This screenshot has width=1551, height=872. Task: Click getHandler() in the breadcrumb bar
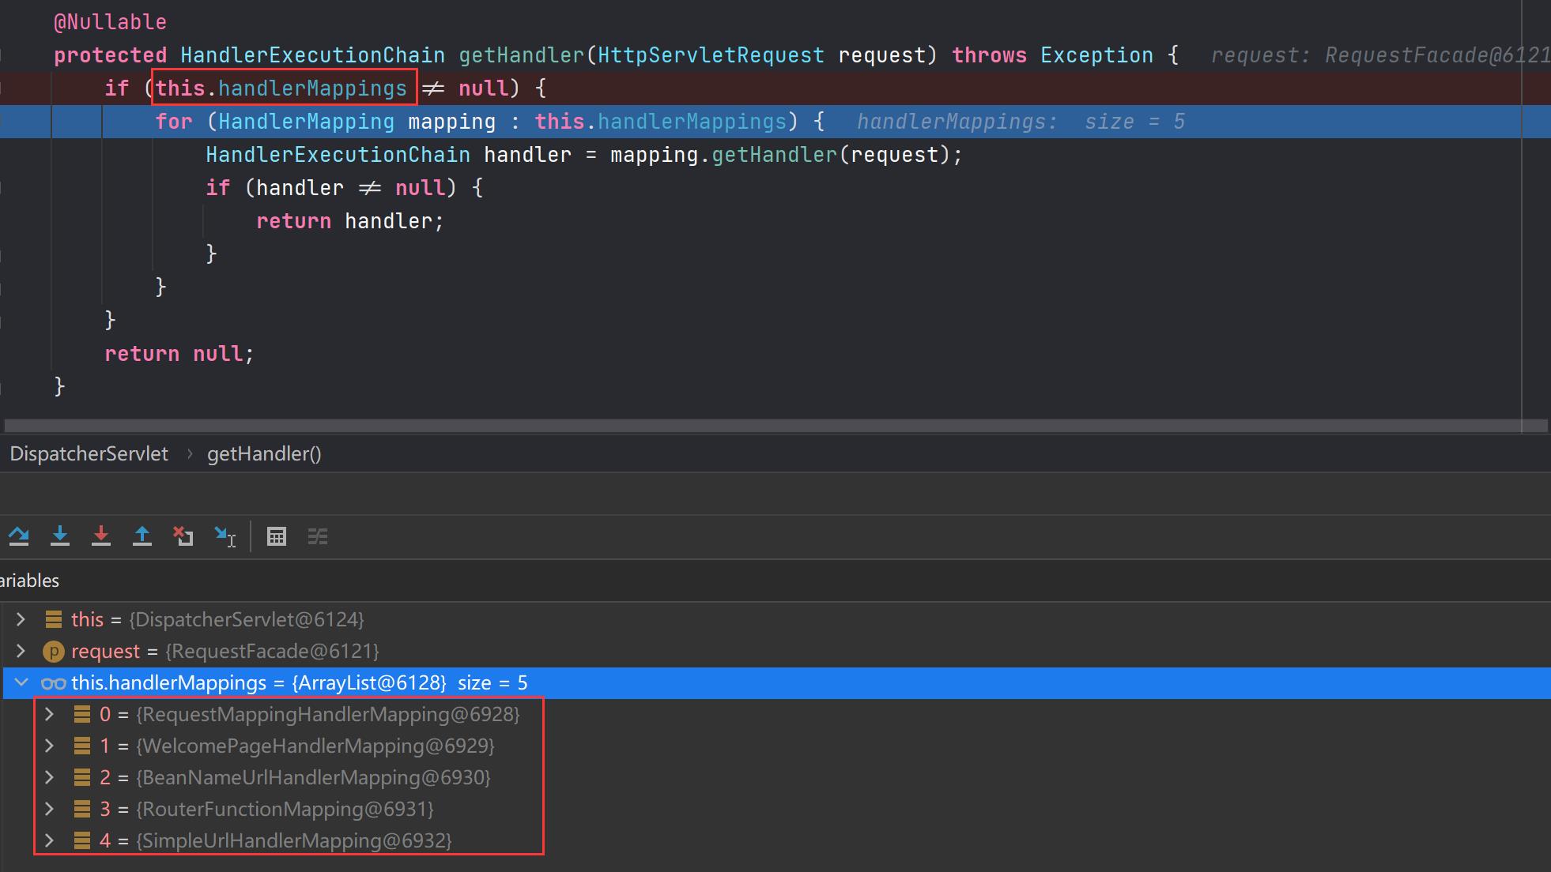pyautogui.click(x=264, y=454)
